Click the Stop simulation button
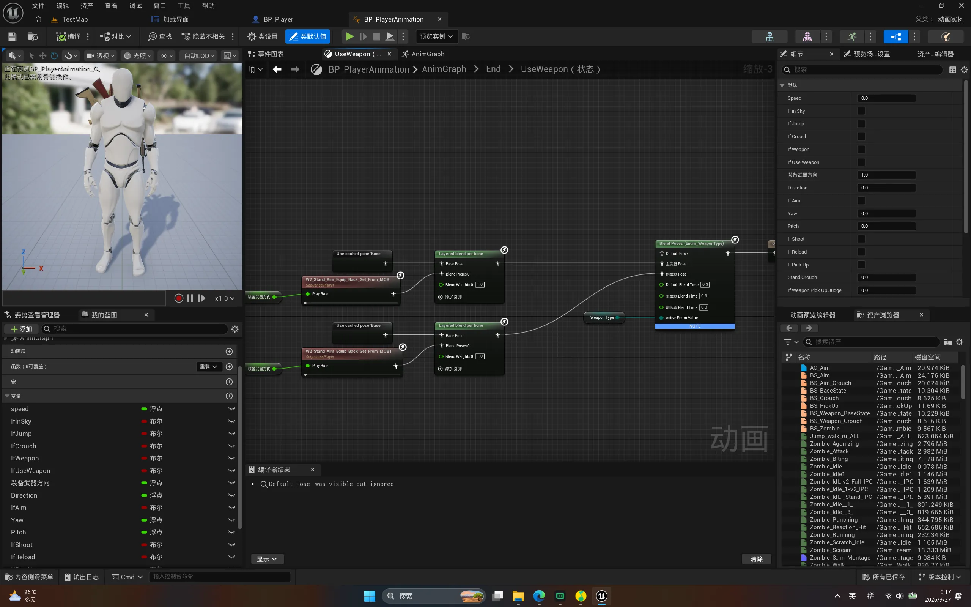971x607 pixels. 376,36
